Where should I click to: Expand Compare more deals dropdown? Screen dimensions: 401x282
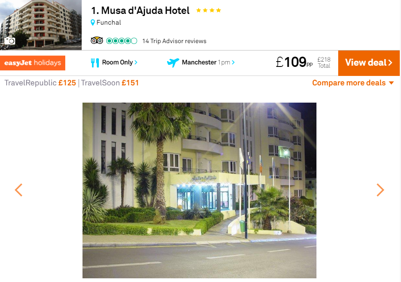353,83
